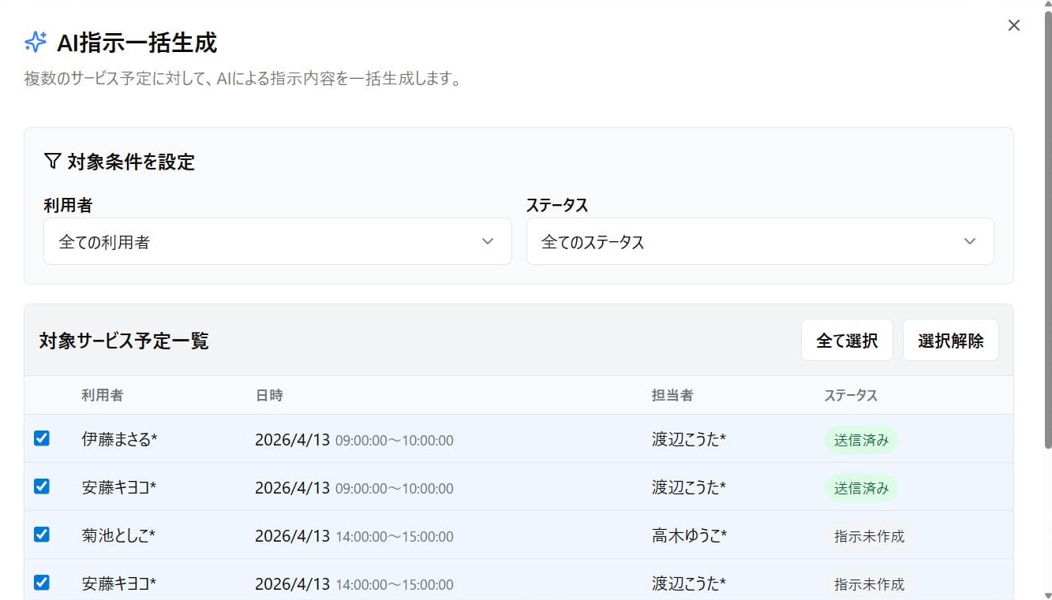This screenshot has width=1052, height=600.
Task: Open the 全ての利用者 dropdown
Action: tap(276, 241)
